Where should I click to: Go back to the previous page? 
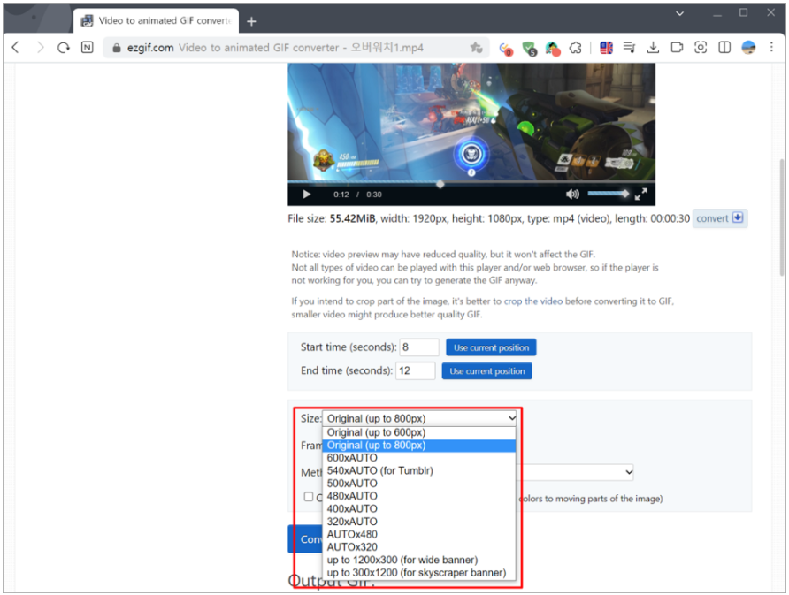click(x=16, y=47)
